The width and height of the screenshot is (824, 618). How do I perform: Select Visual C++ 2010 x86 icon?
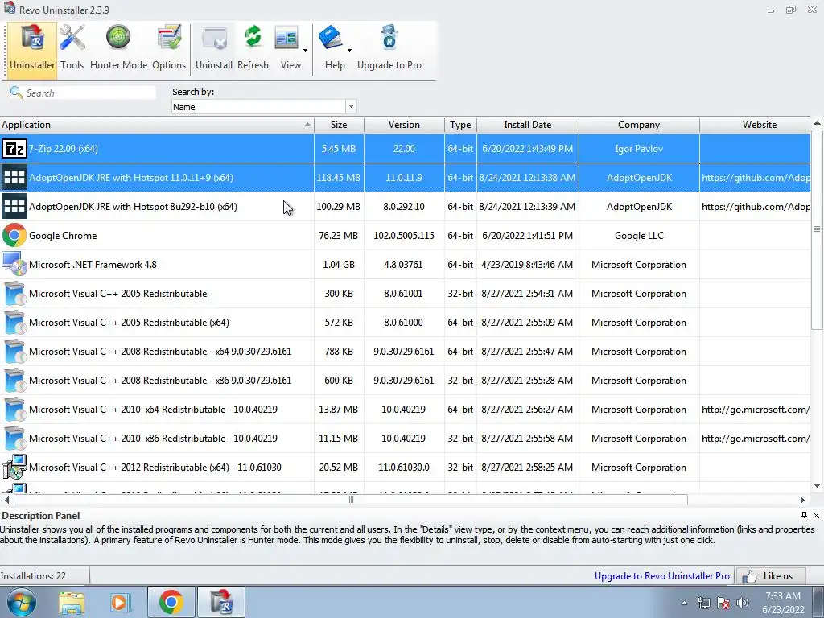coord(14,438)
